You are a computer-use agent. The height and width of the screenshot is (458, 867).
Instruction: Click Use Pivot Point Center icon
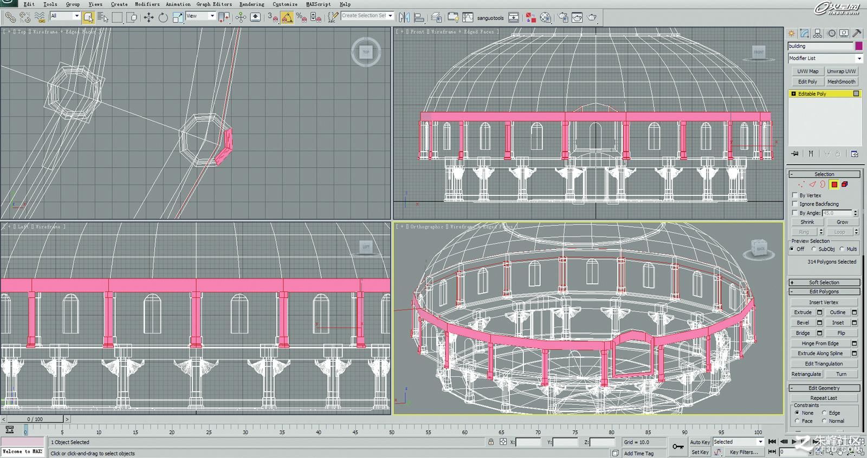click(x=224, y=17)
